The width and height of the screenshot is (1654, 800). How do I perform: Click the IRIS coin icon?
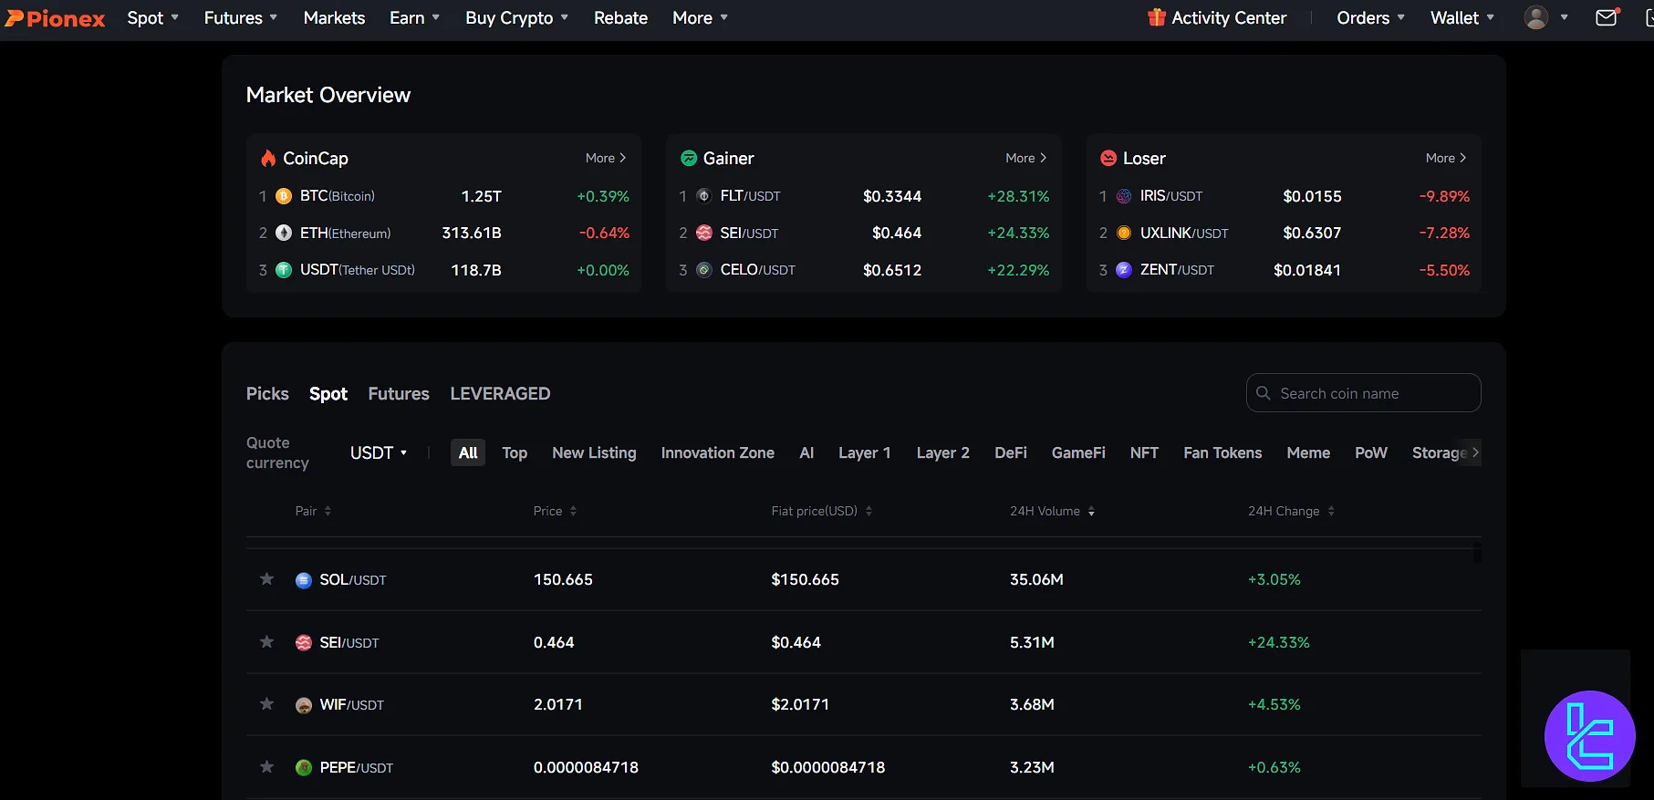click(x=1124, y=196)
